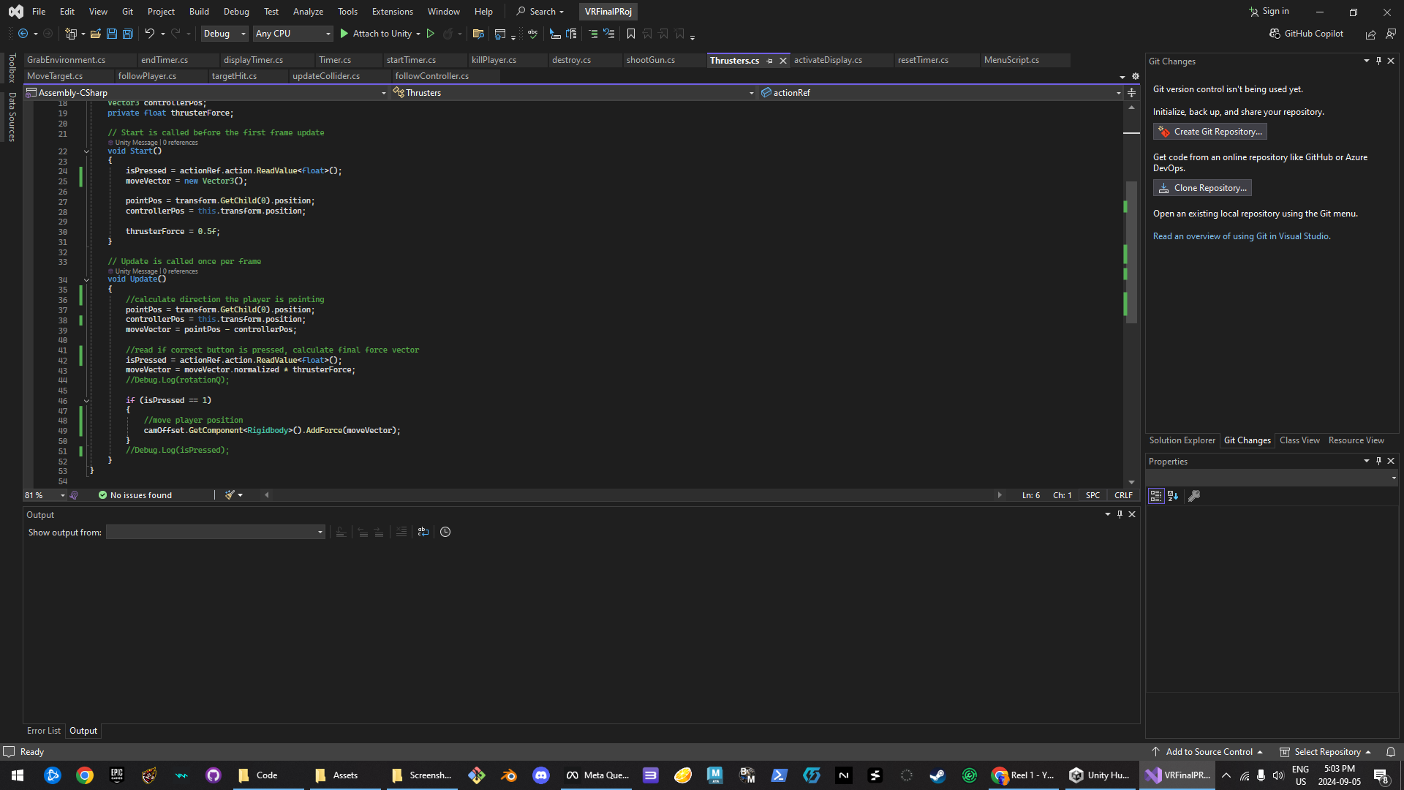The height and width of the screenshot is (790, 1404).
Task: Click Create Git Repository button
Action: [x=1209, y=132]
